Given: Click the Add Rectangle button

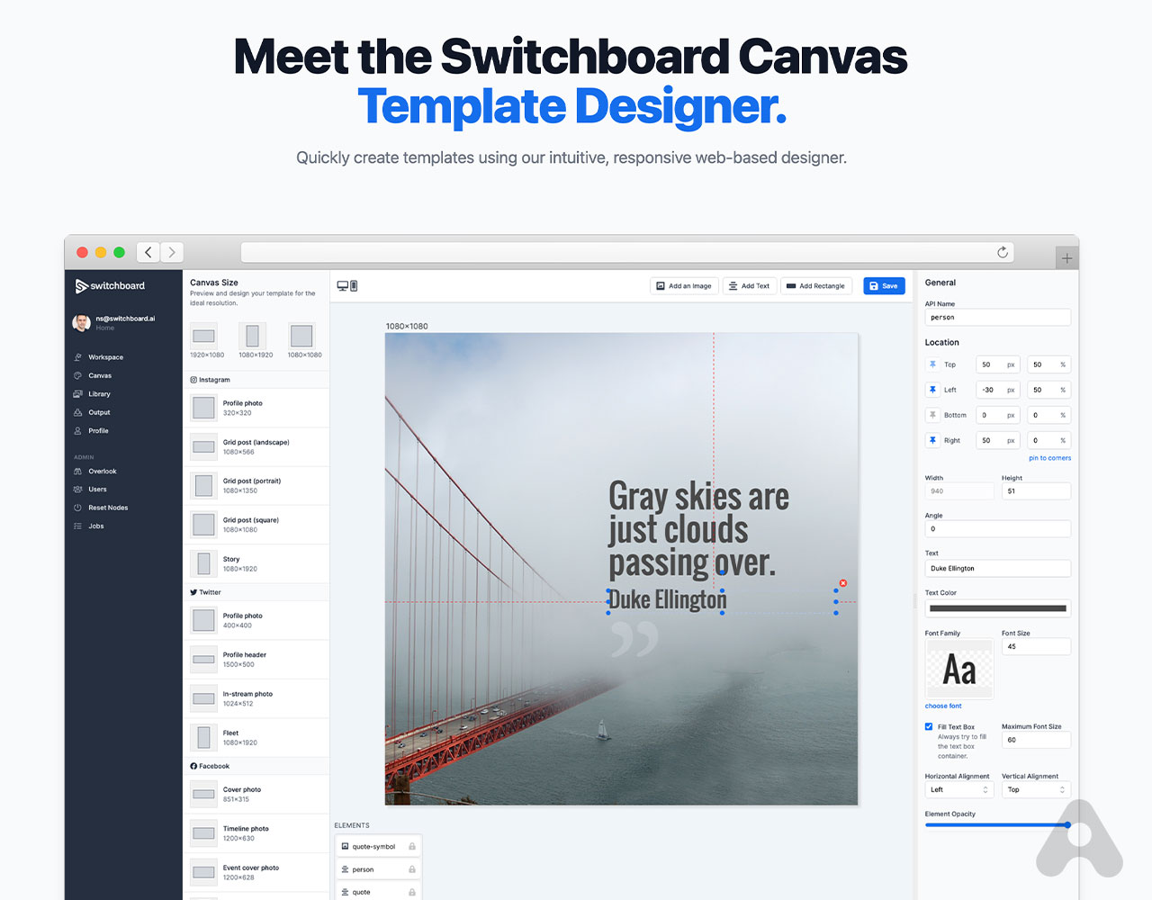Looking at the screenshot, I should click(815, 286).
